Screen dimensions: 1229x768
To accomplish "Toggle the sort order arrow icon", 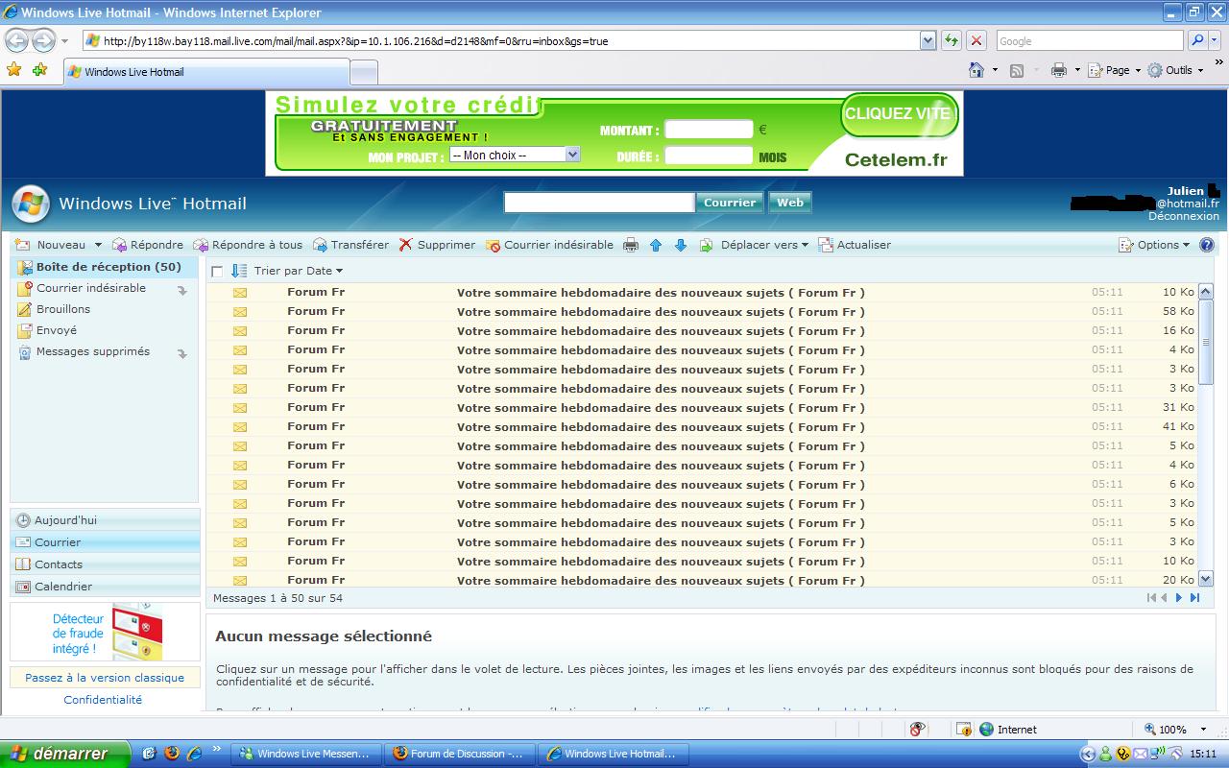I will tap(239, 271).
